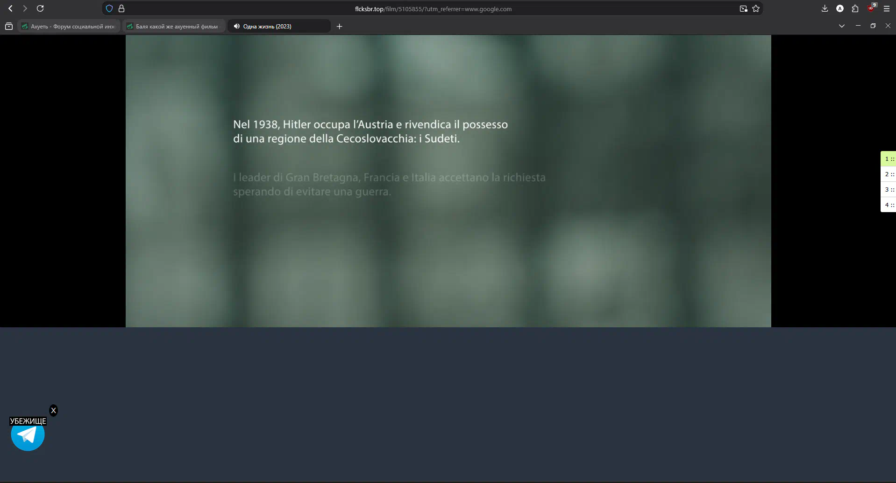
Task: Open the extensions puzzle menu
Action: coord(855,8)
